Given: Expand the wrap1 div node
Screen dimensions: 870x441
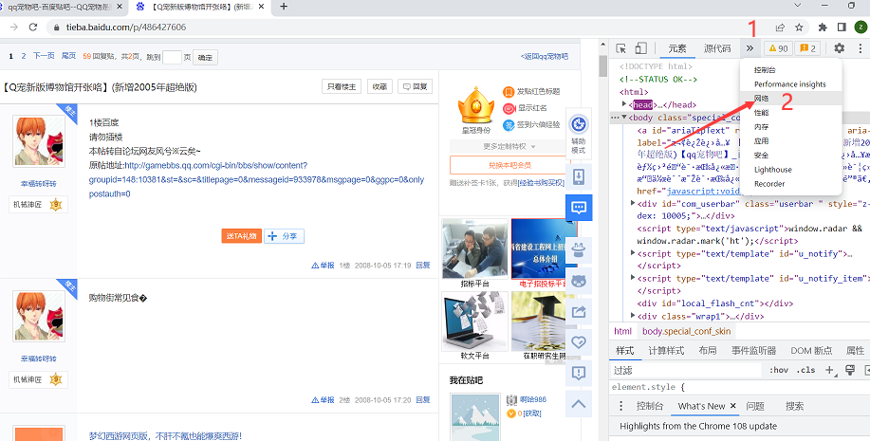Looking at the screenshot, I should [x=633, y=316].
